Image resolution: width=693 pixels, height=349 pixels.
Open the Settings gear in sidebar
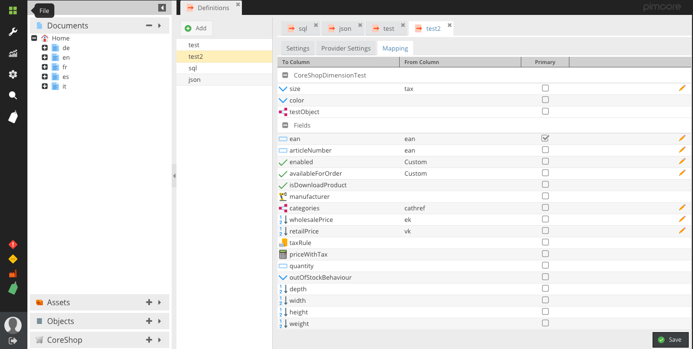coord(13,74)
